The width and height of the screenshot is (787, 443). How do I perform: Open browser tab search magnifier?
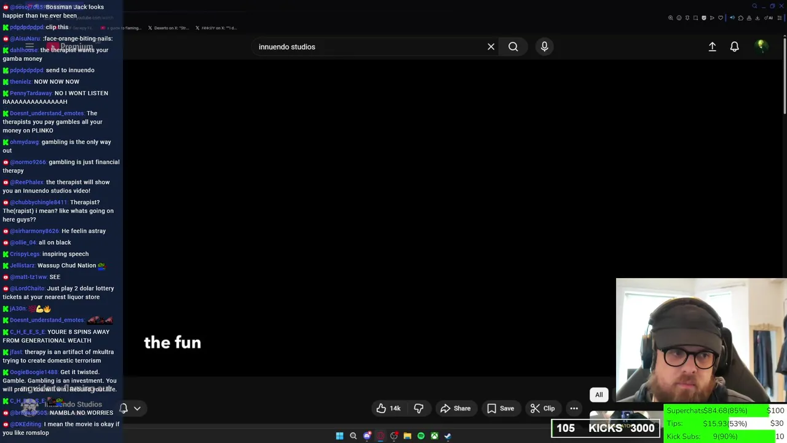[754, 6]
